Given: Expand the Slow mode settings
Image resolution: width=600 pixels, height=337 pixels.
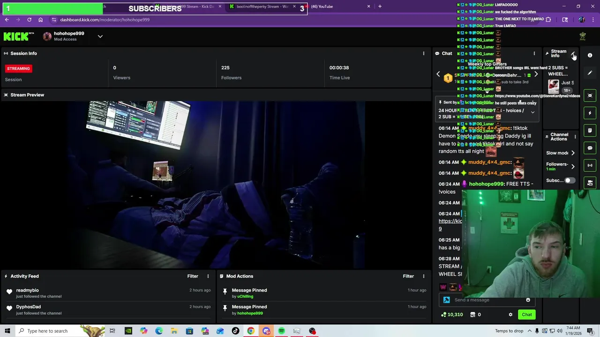Looking at the screenshot, I should (573, 153).
